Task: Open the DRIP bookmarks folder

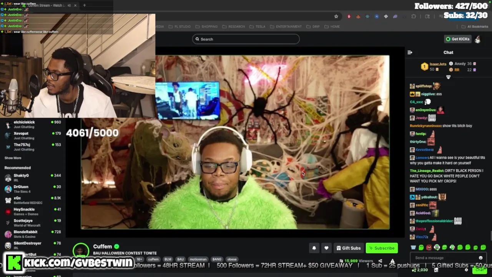Action: pos(313,27)
